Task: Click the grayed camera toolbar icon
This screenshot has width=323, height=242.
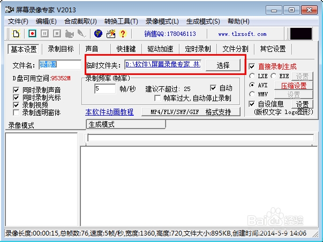Action: click(70, 34)
